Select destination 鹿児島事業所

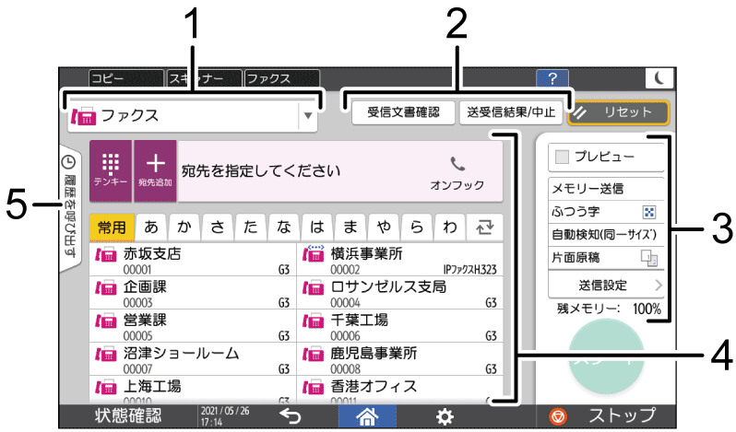pyautogui.click(x=400, y=359)
